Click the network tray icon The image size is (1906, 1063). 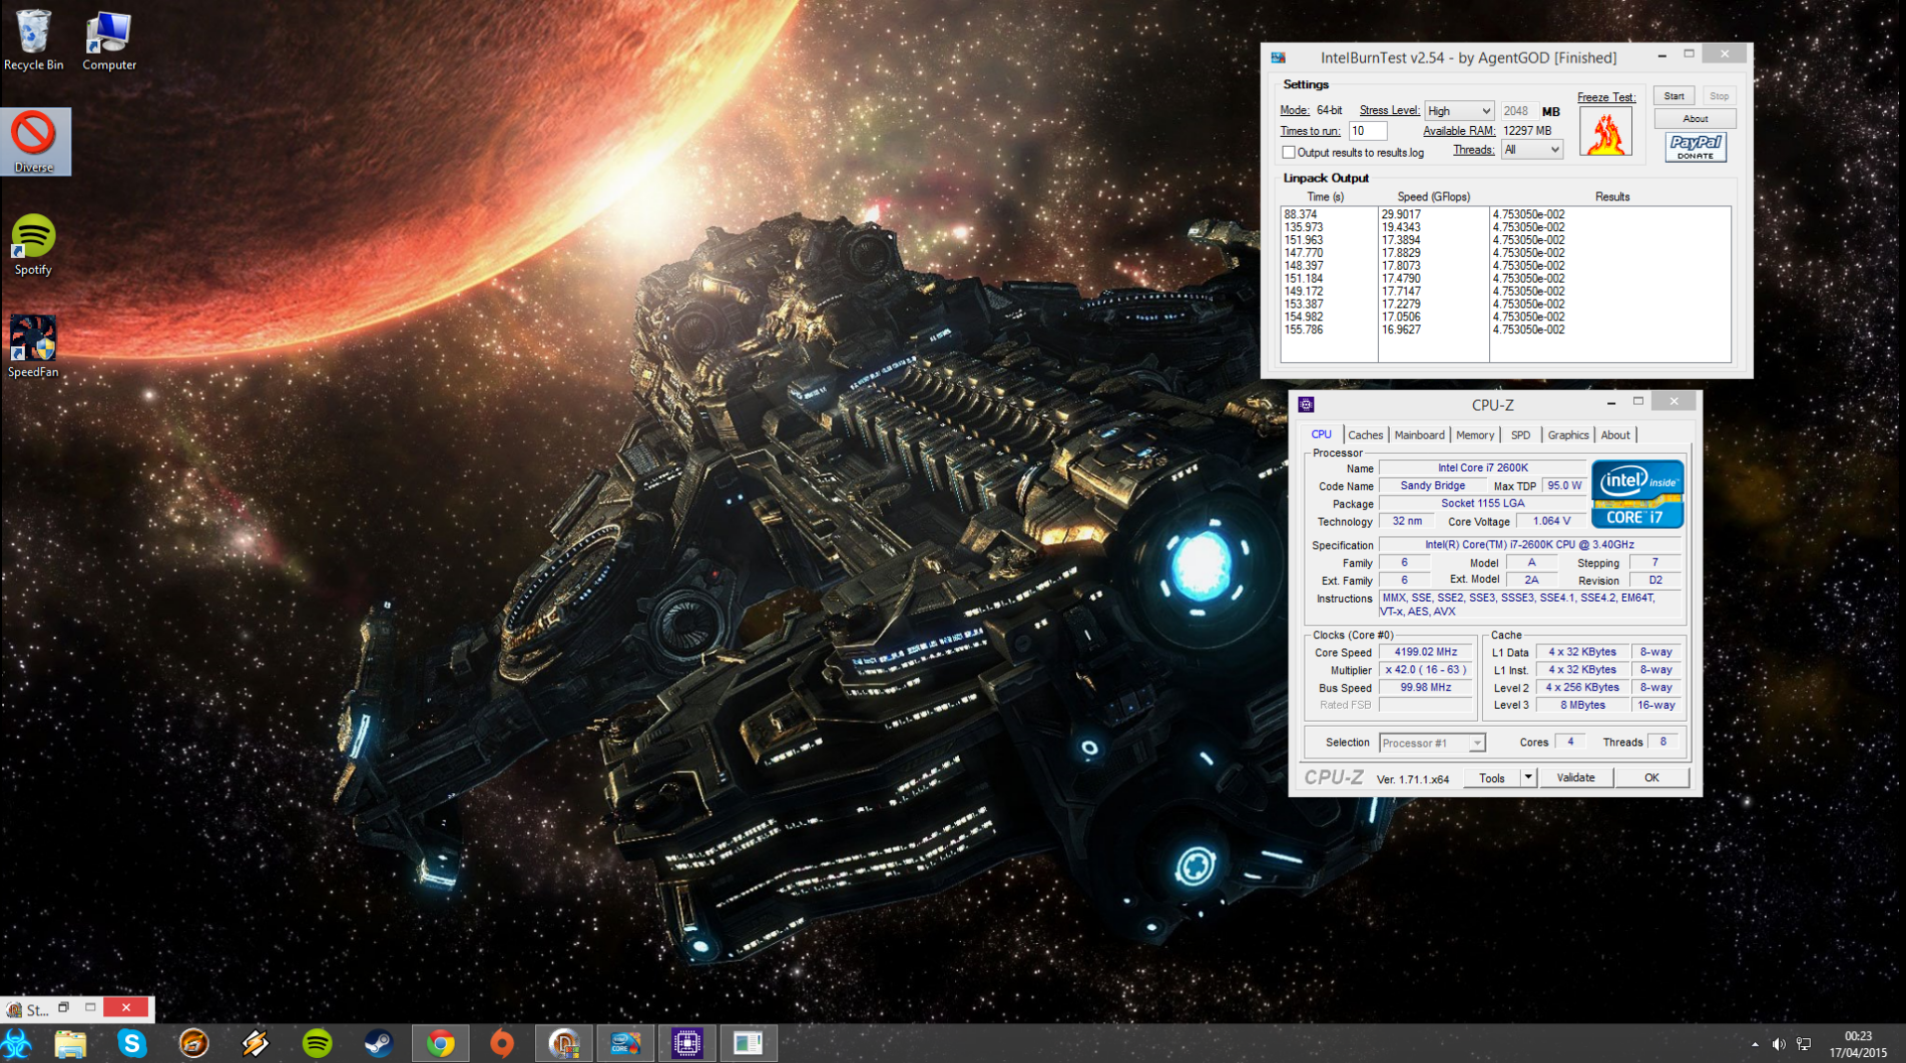pyautogui.click(x=1804, y=1044)
